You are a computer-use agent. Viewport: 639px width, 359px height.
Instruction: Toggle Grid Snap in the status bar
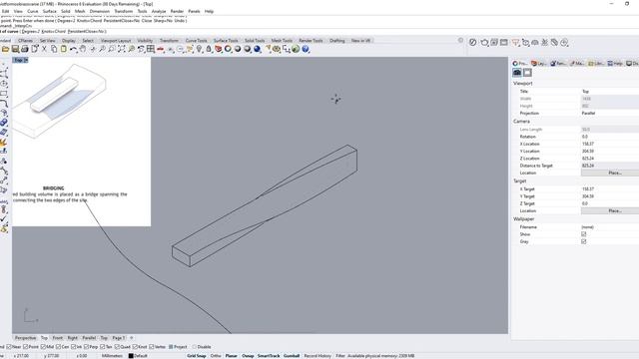point(197,356)
